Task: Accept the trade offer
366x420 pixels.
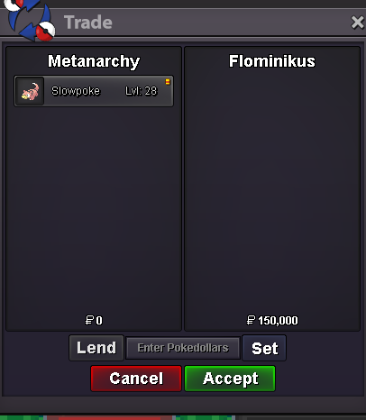Action: [230, 379]
